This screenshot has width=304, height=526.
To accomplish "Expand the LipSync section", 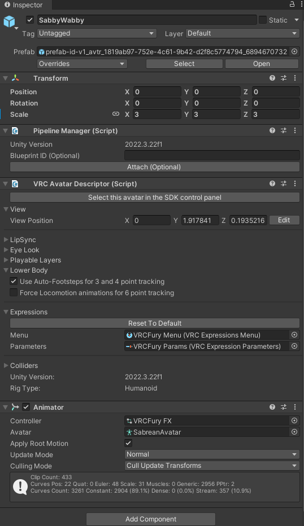I will point(23,240).
